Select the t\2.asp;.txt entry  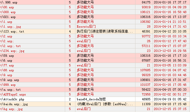point(11,46)
